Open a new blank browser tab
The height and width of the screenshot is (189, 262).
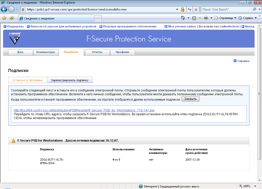[98, 18]
